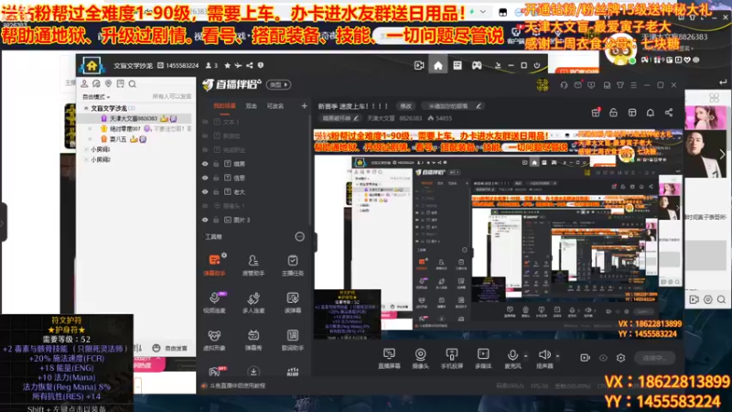
Task: Show the 摄像头 1 source with its eye
Action: point(205,206)
